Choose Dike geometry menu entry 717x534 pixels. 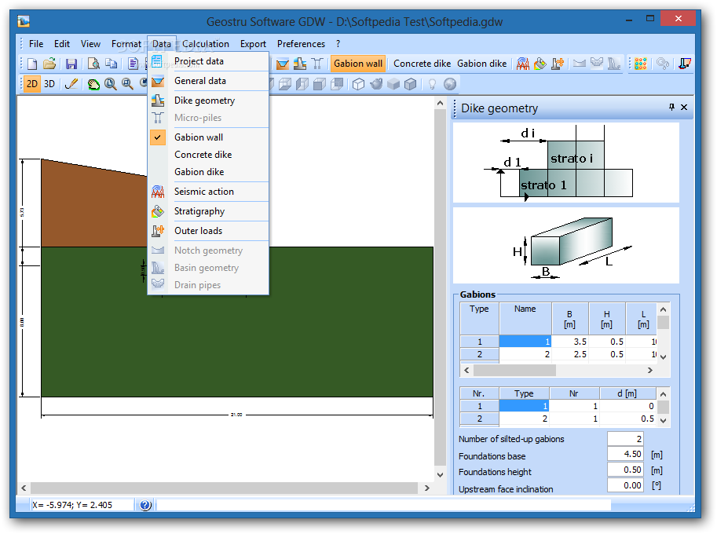coord(209,101)
